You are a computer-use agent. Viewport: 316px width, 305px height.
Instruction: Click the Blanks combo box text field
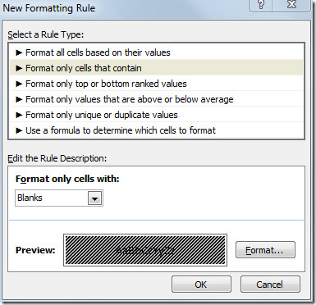(x=52, y=198)
